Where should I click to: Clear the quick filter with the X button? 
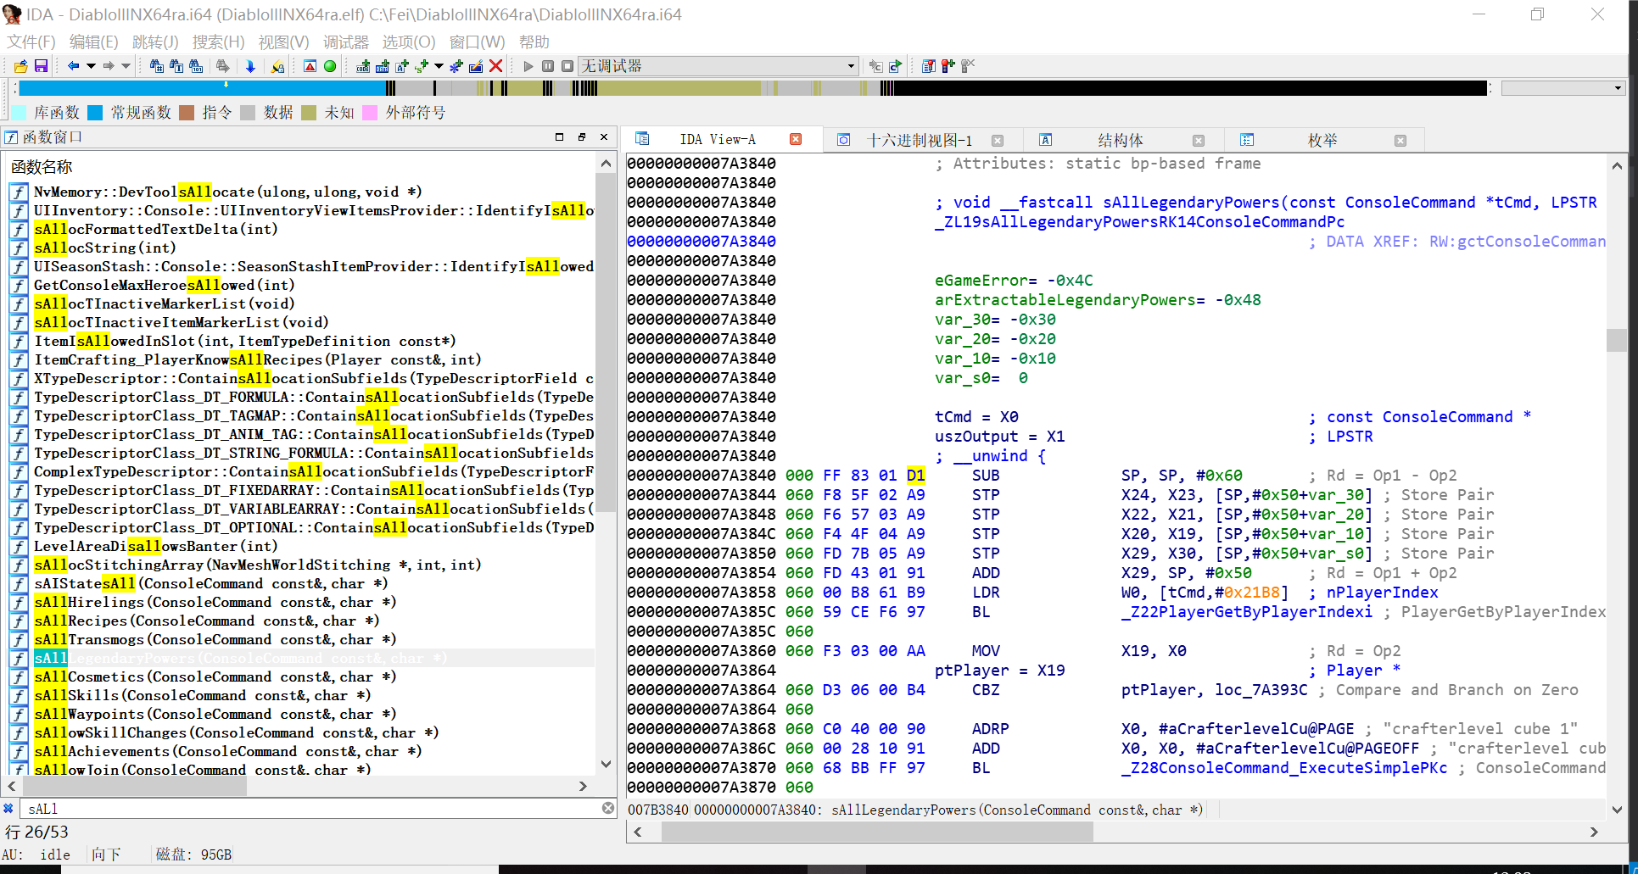click(x=608, y=808)
